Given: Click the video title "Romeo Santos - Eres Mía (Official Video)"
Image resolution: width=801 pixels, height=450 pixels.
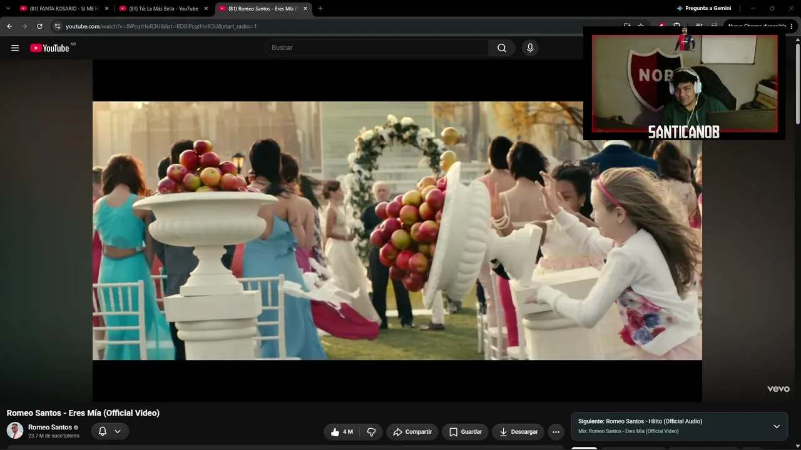Looking at the screenshot, I should [x=83, y=413].
